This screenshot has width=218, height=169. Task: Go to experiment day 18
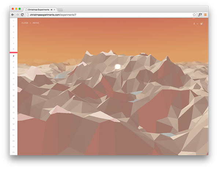14,118
